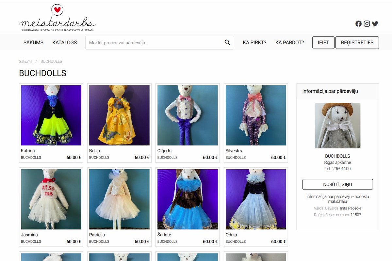Open the Odrija doll photo
Image resolution: width=392 pixels, height=261 pixels.
pos(256,199)
